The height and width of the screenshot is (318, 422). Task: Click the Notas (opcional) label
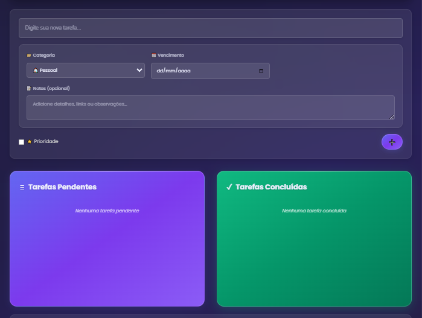[51, 88]
